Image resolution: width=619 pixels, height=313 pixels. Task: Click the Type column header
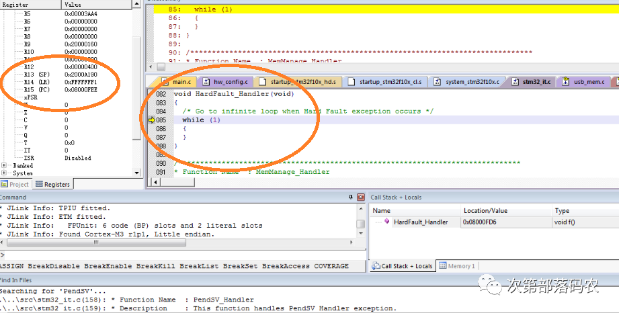(585, 210)
